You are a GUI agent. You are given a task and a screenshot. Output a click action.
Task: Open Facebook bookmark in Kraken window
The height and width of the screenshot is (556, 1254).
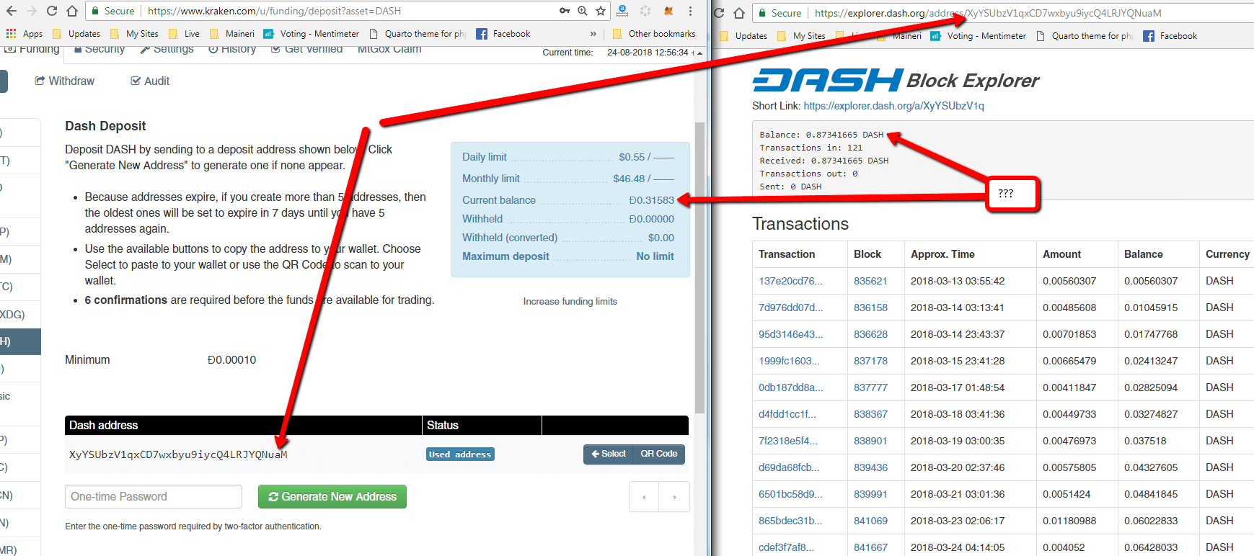[503, 34]
